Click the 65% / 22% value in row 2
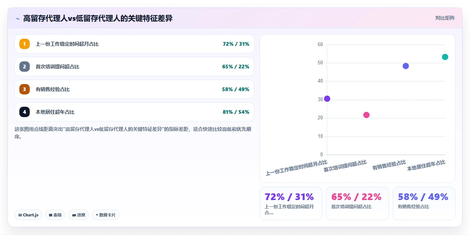 (236, 67)
